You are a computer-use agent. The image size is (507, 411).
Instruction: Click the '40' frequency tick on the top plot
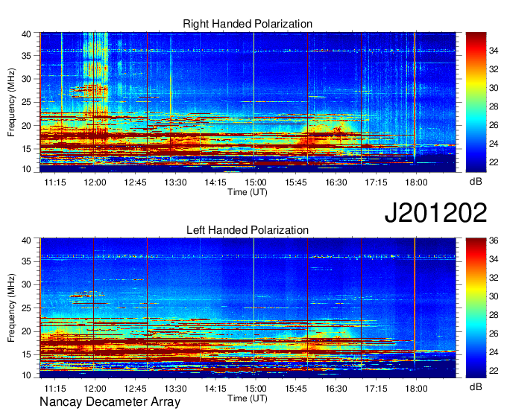pyautogui.click(x=26, y=34)
